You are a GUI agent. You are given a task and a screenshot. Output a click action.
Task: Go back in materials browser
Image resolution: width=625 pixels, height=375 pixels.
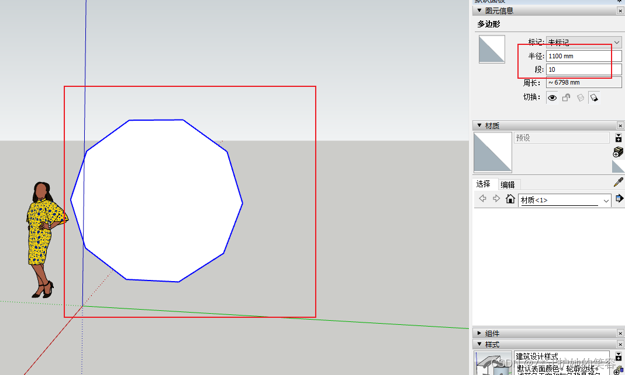point(483,198)
